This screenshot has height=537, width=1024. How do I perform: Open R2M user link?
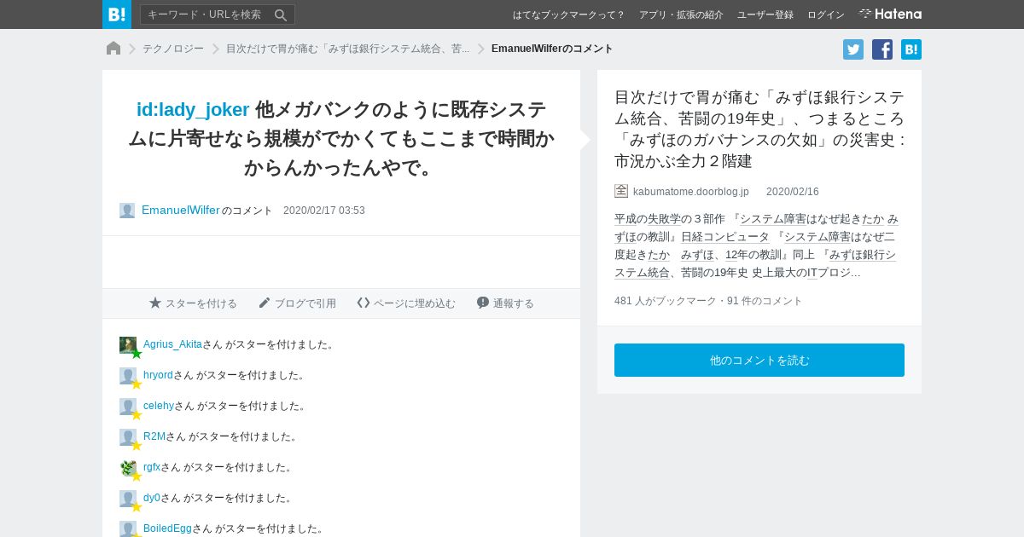[154, 436]
